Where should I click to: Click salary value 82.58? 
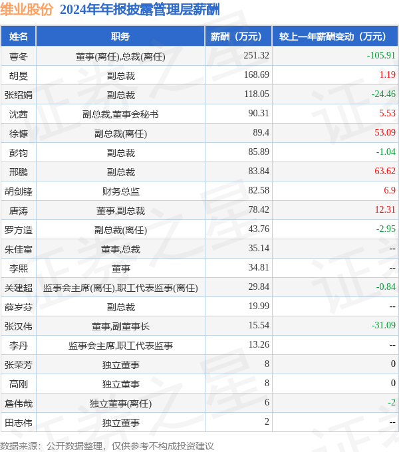click(x=259, y=191)
